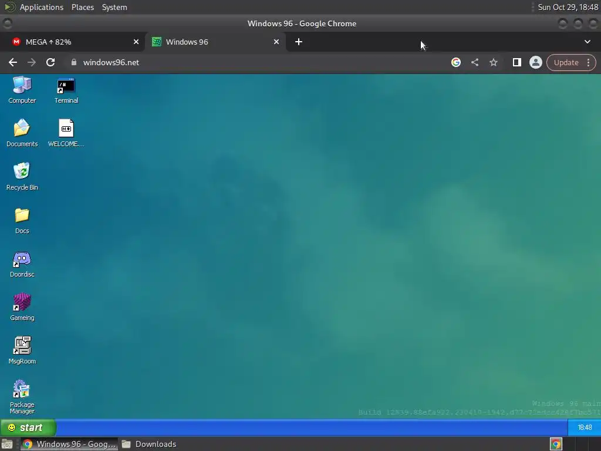Go back in Chrome
This screenshot has width=601, height=451.
13,62
